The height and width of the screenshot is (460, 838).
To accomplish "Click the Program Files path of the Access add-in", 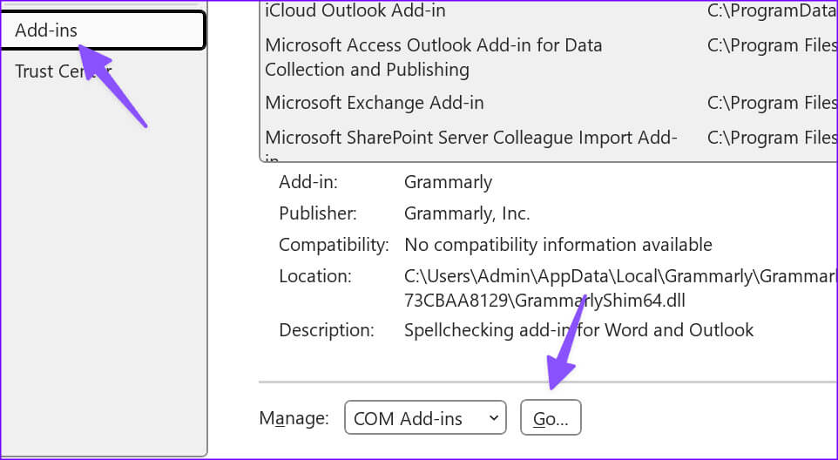I will [x=773, y=45].
